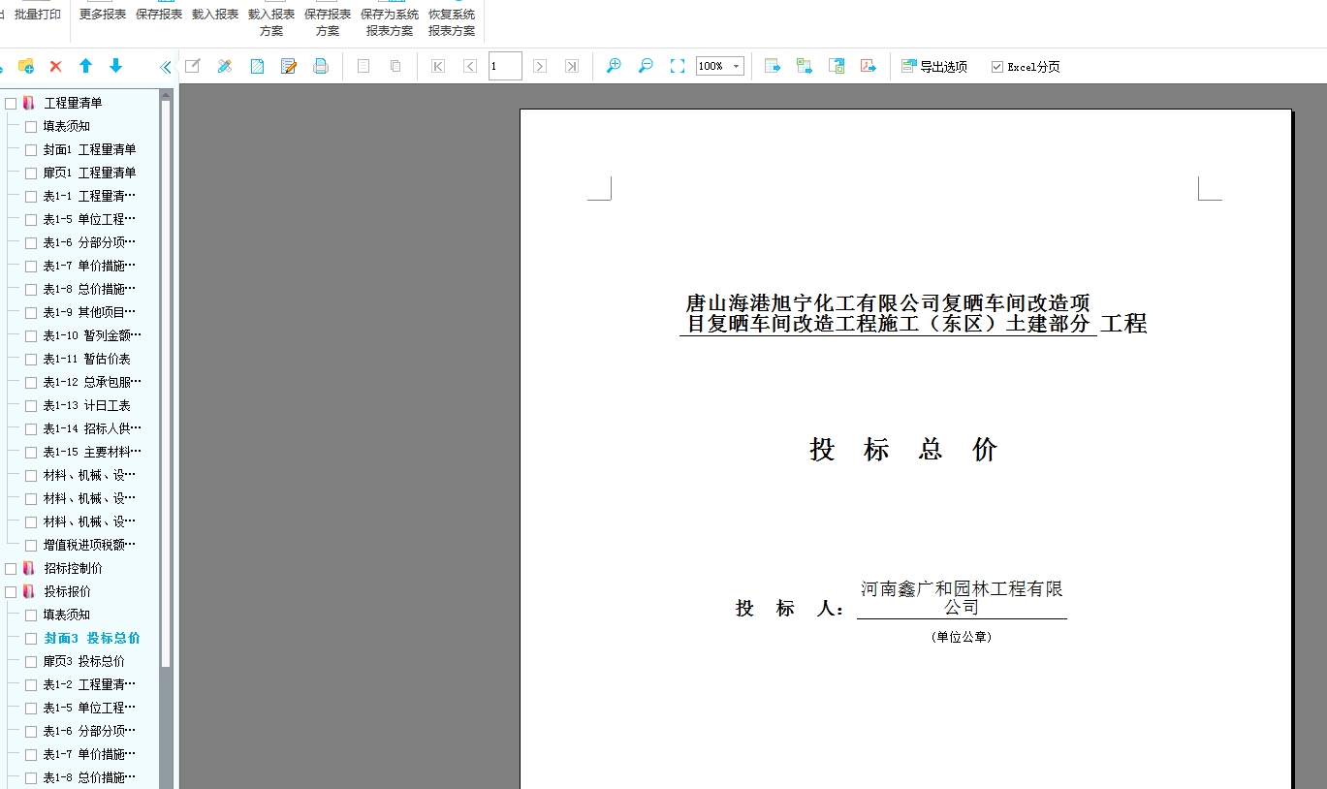Select 表1-1 工程量清… tree row
1327x789 pixels.
click(x=89, y=196)
